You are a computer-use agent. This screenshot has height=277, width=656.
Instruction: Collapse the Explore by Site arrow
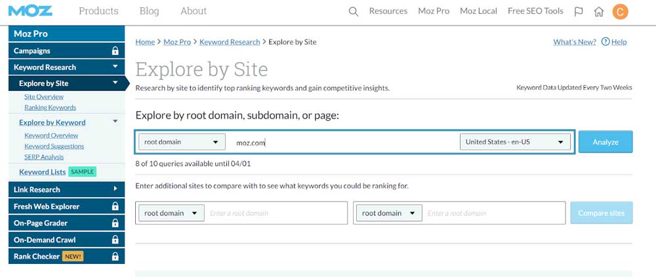click(115, 83)
